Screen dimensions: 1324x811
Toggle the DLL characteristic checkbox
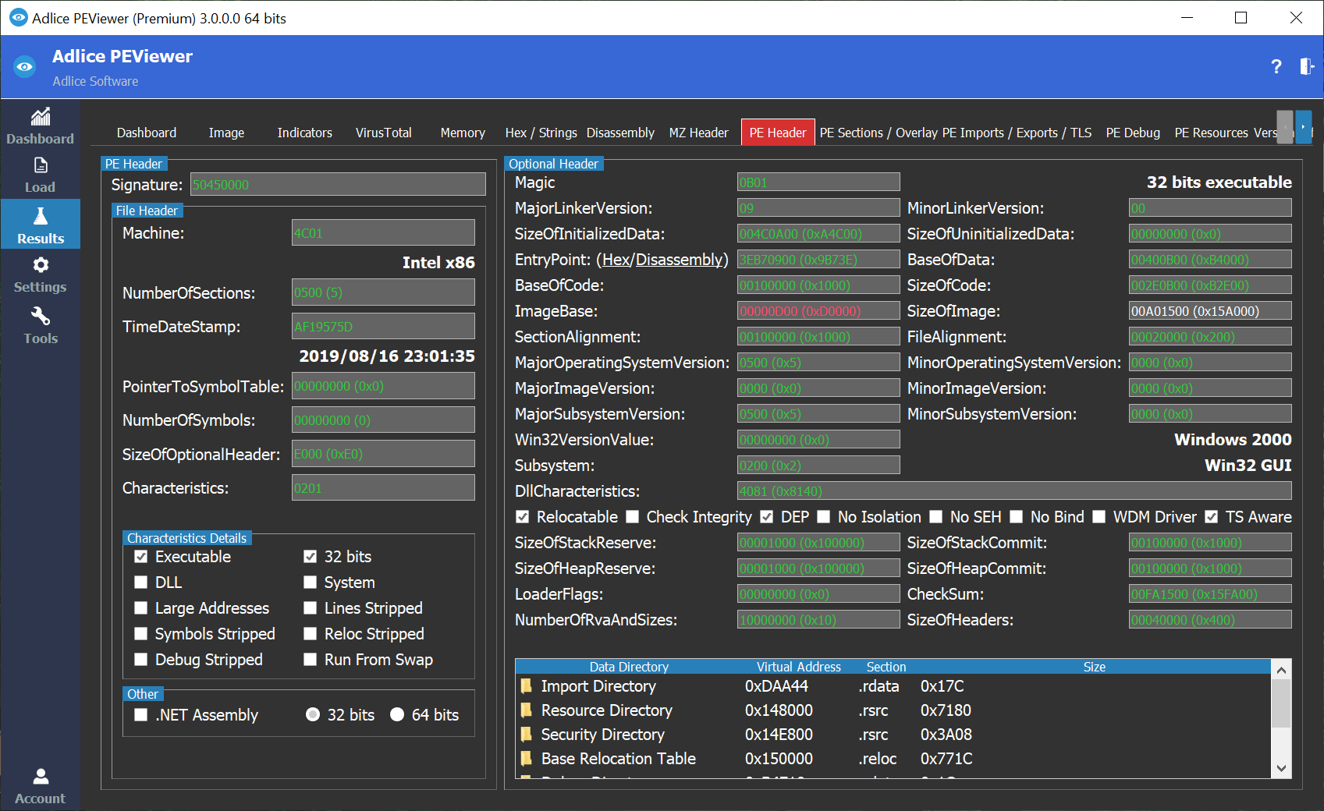[141, 583]
